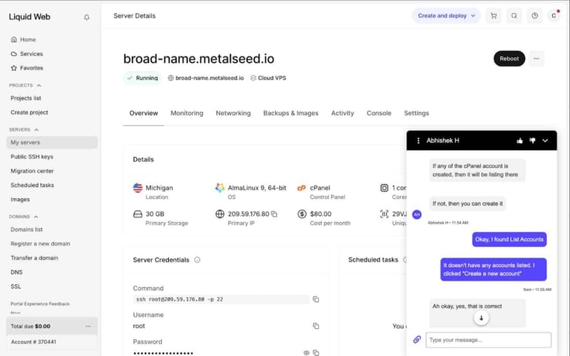The width and height of the screenshot is (570, 356).
Task: Open Migration center
Action: [x=32, y=171]
